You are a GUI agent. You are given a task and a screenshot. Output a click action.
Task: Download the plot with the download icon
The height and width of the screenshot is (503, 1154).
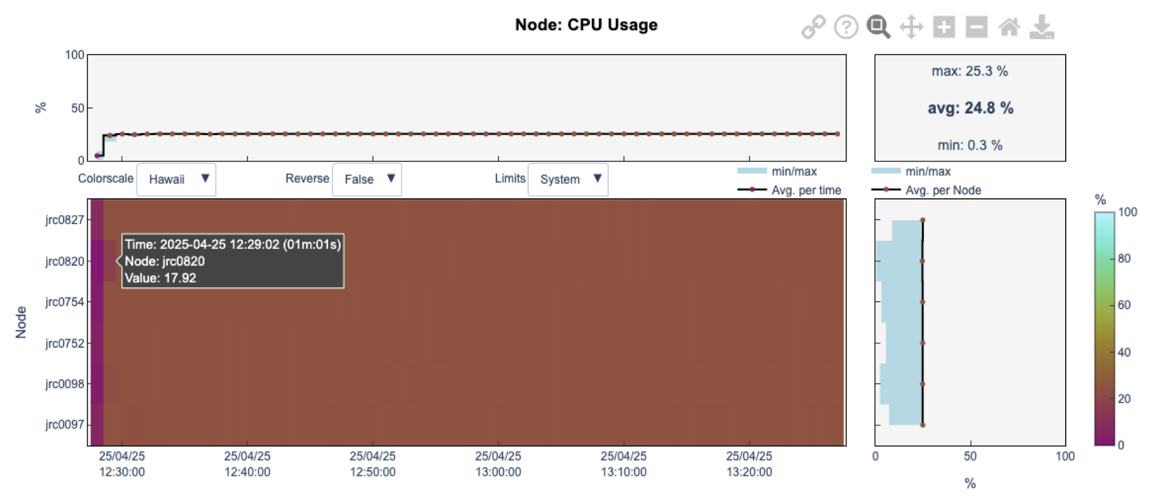pos(1042,27)
